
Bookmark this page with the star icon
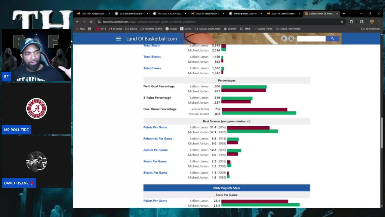tap(342, 22)
